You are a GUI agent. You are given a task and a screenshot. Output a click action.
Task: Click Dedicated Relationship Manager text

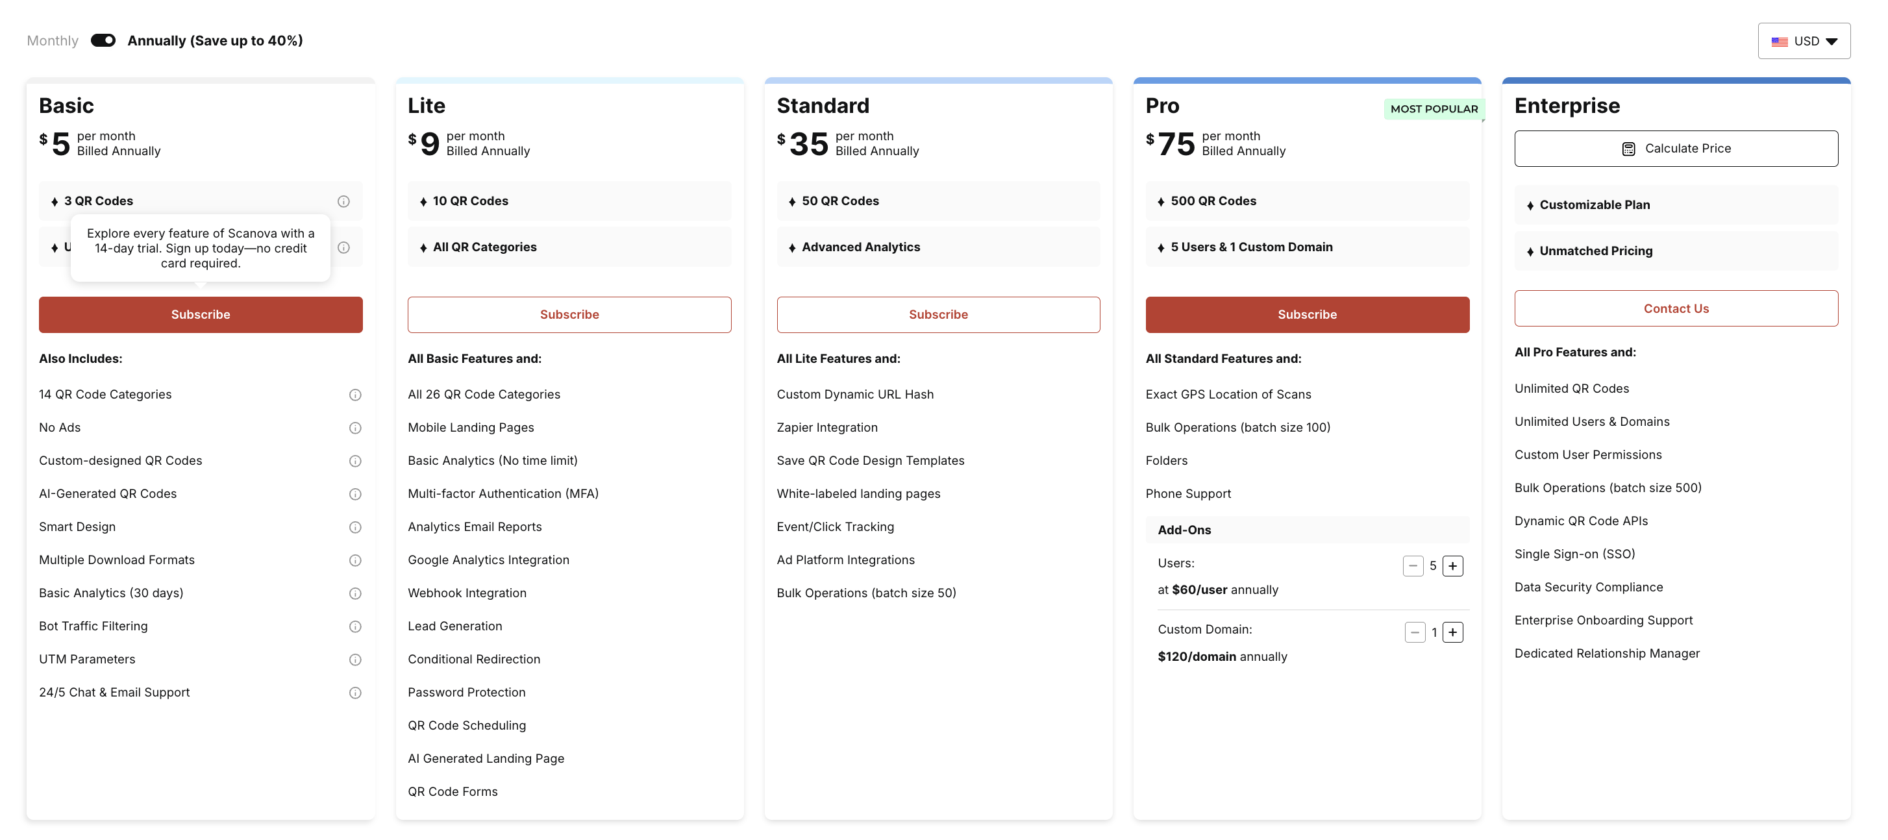(1608, 653)
